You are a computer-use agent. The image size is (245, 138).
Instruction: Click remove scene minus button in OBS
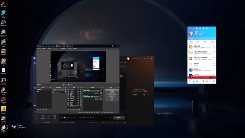click(40, 110)
